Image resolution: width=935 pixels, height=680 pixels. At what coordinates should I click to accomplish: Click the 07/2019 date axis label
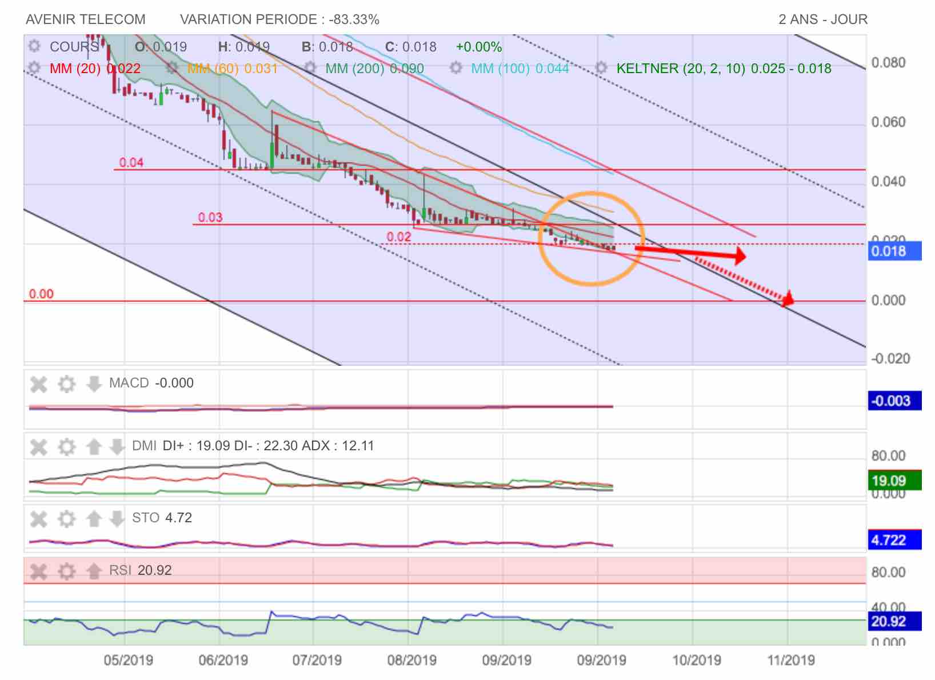(x=317, y=661)
